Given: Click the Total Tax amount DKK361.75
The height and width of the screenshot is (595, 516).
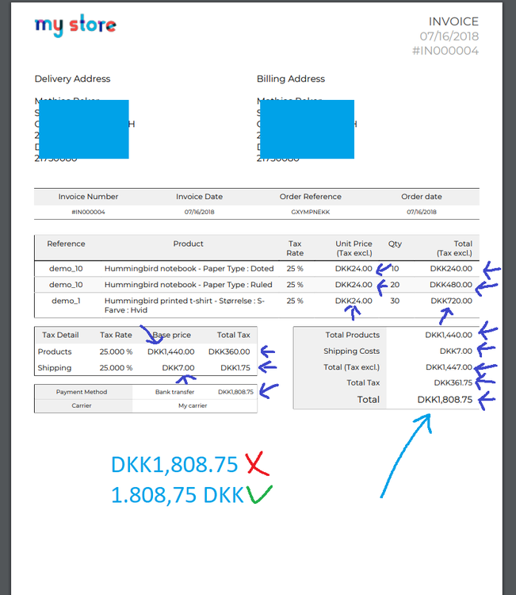Looking at the screenshot, I should pyautogui.click(x=453, y=383).
